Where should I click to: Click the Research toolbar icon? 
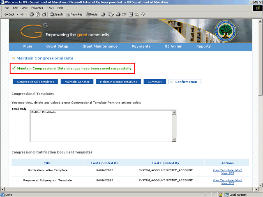137,14
